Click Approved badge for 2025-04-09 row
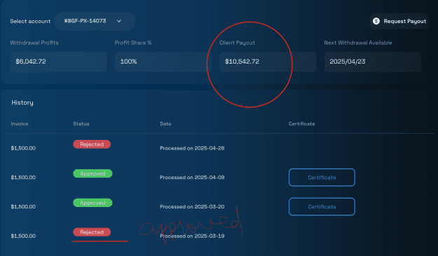Screen dimensions: 438x256 point(93,173)
